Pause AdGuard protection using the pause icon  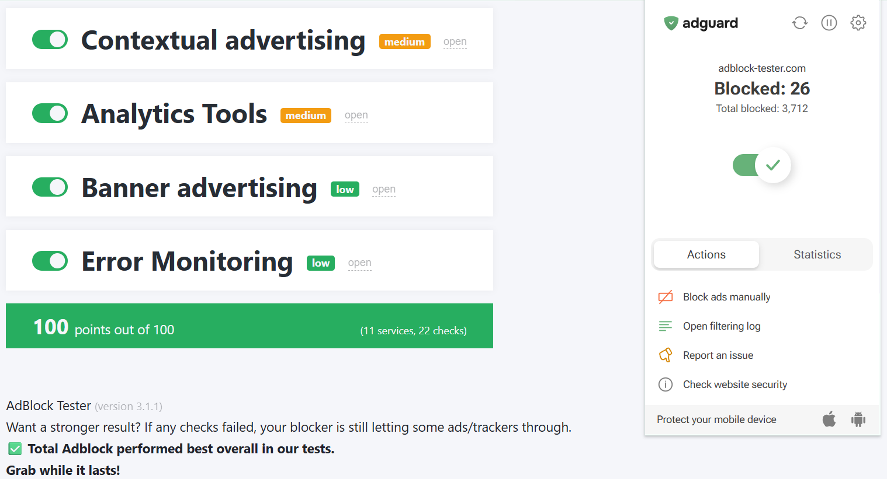pyautogui.click(x=829, y=23)
